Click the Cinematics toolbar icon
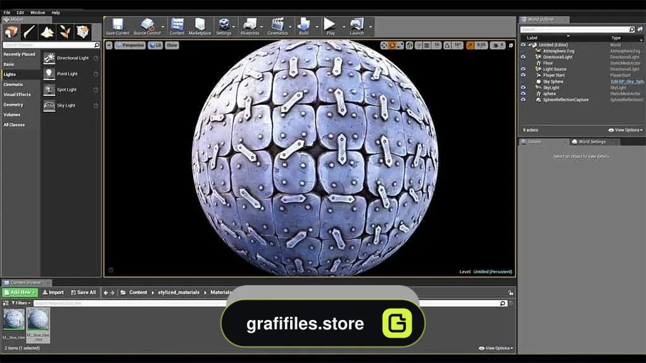 point(277,25)
